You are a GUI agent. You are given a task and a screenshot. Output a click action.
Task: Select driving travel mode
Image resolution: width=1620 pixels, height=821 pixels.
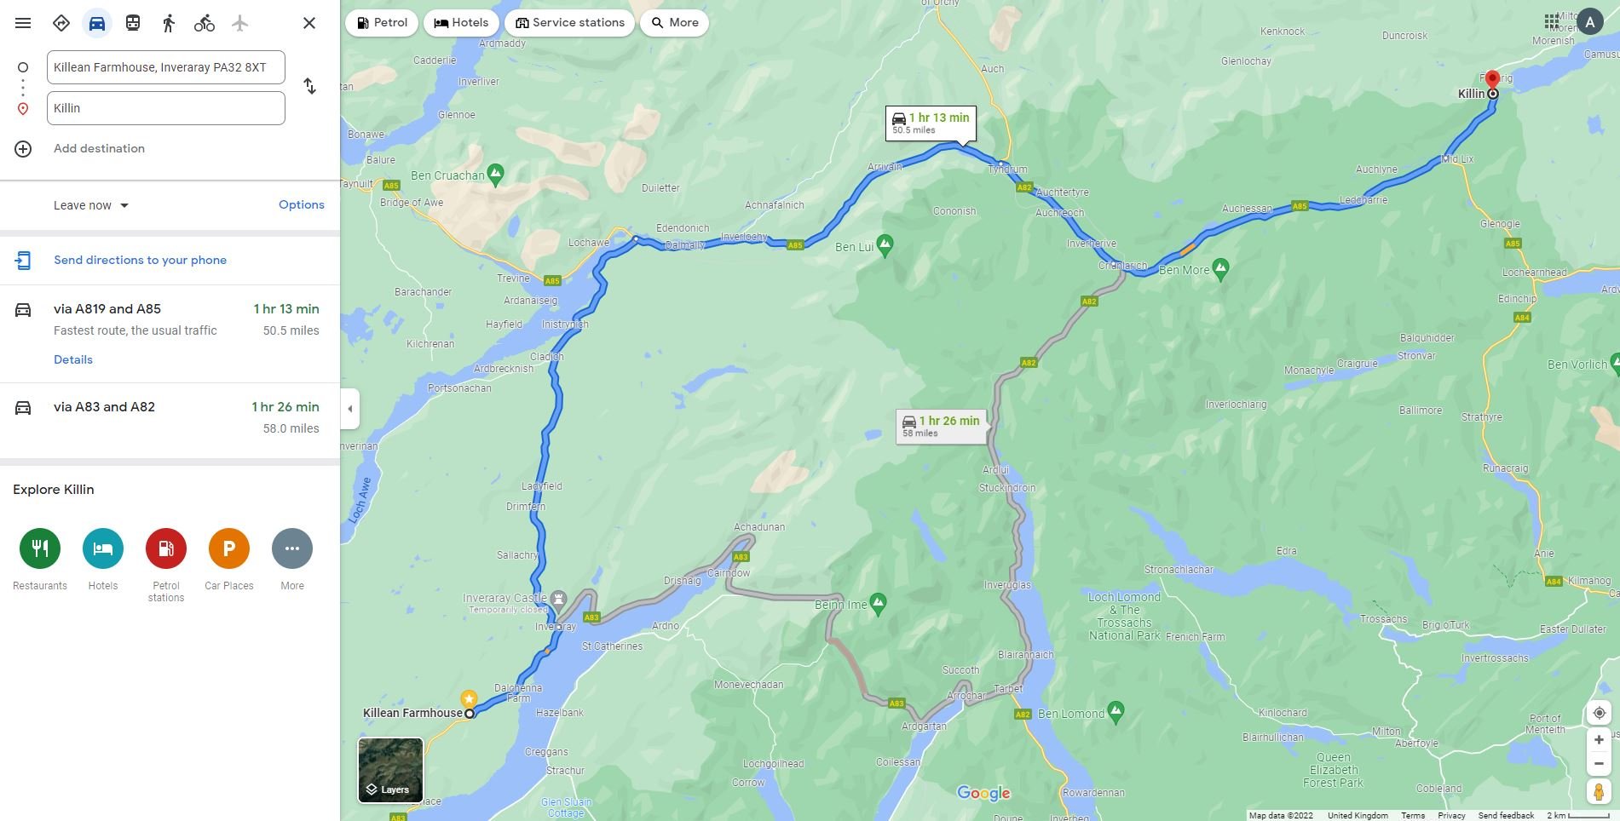[x=97, y=23]
